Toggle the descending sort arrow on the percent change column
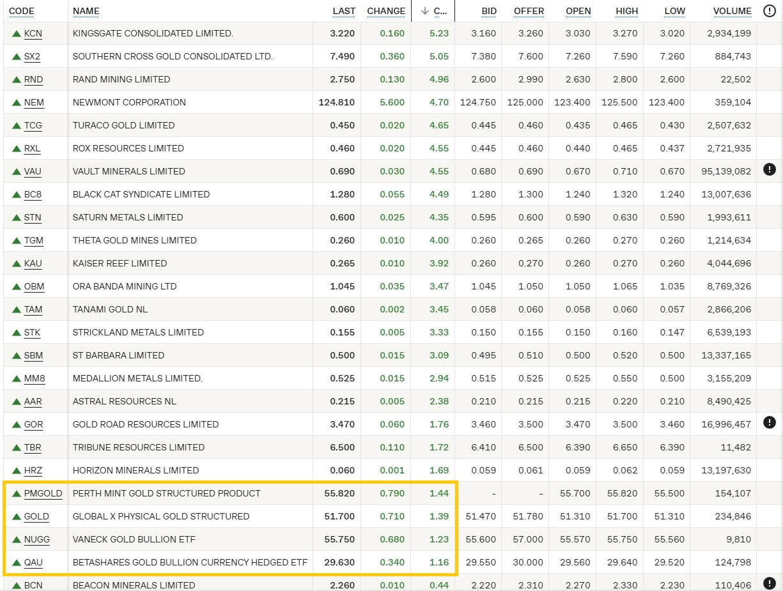783x591 pixels. click(425, 11)
